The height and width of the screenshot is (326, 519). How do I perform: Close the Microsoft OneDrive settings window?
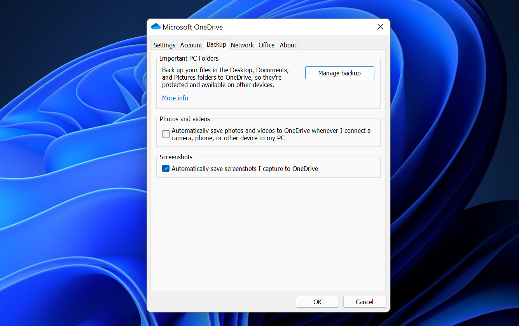point(380,27)
